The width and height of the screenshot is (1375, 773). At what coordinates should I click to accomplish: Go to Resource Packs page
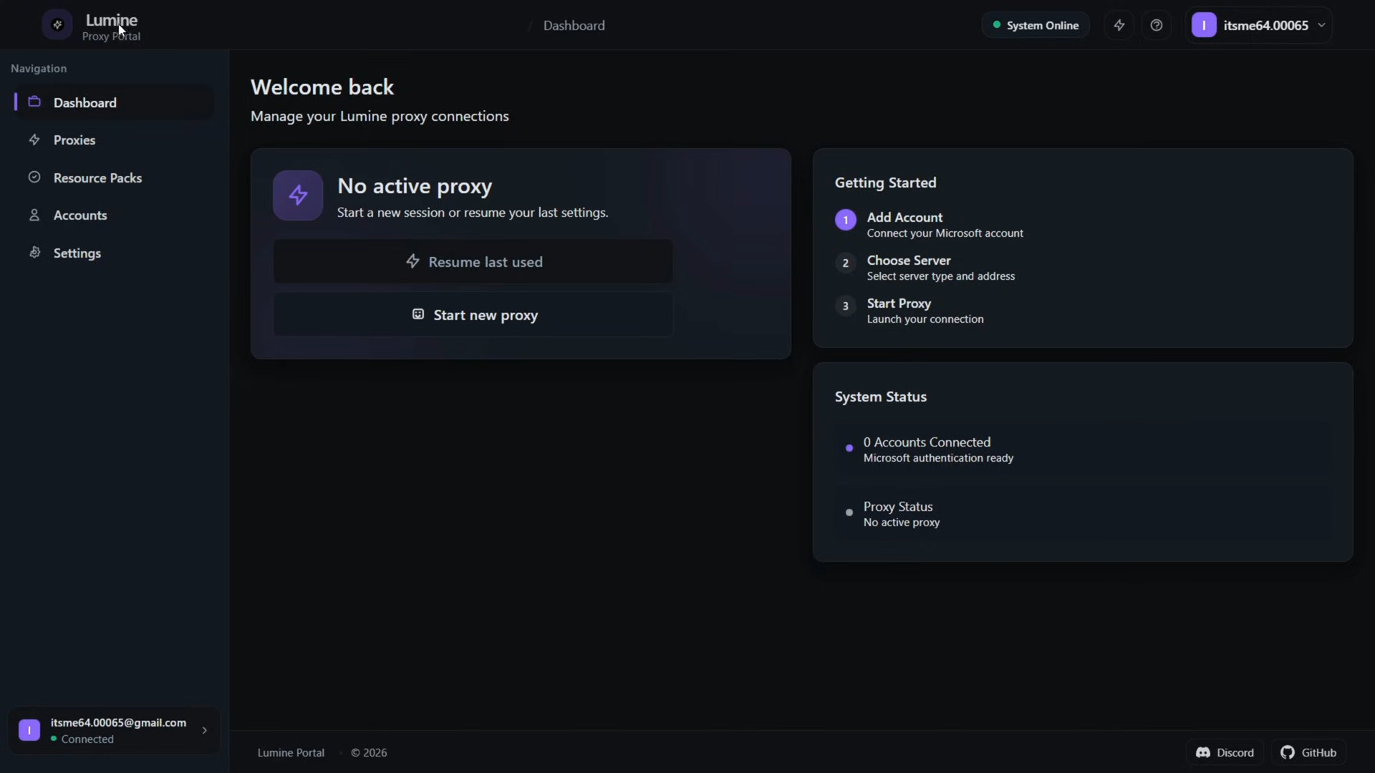pyautogui.click(x=97, y=178)
